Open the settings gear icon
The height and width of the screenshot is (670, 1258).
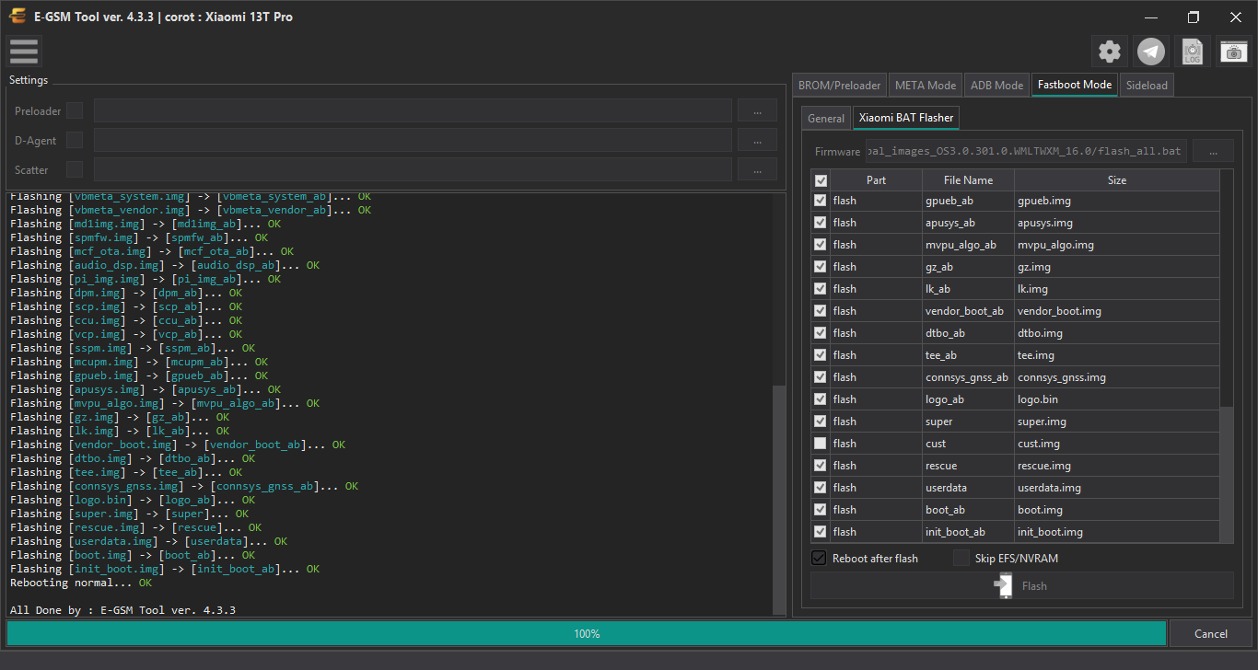pos(1110,52)
